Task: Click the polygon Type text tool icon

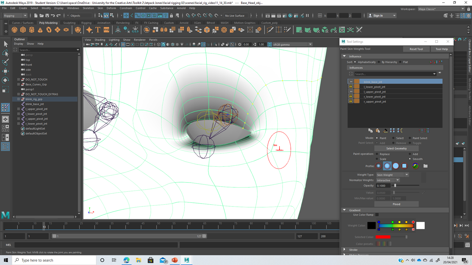Action: [x=98, y=30]
